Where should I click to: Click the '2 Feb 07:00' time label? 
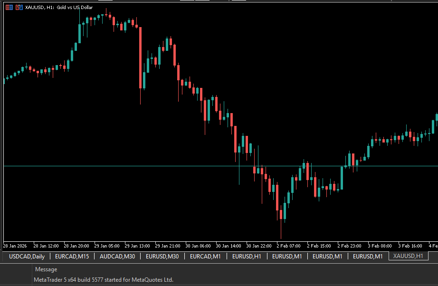click(x=288, y=246)
